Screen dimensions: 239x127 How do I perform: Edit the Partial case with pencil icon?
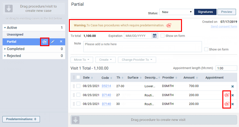pos(53,42)
